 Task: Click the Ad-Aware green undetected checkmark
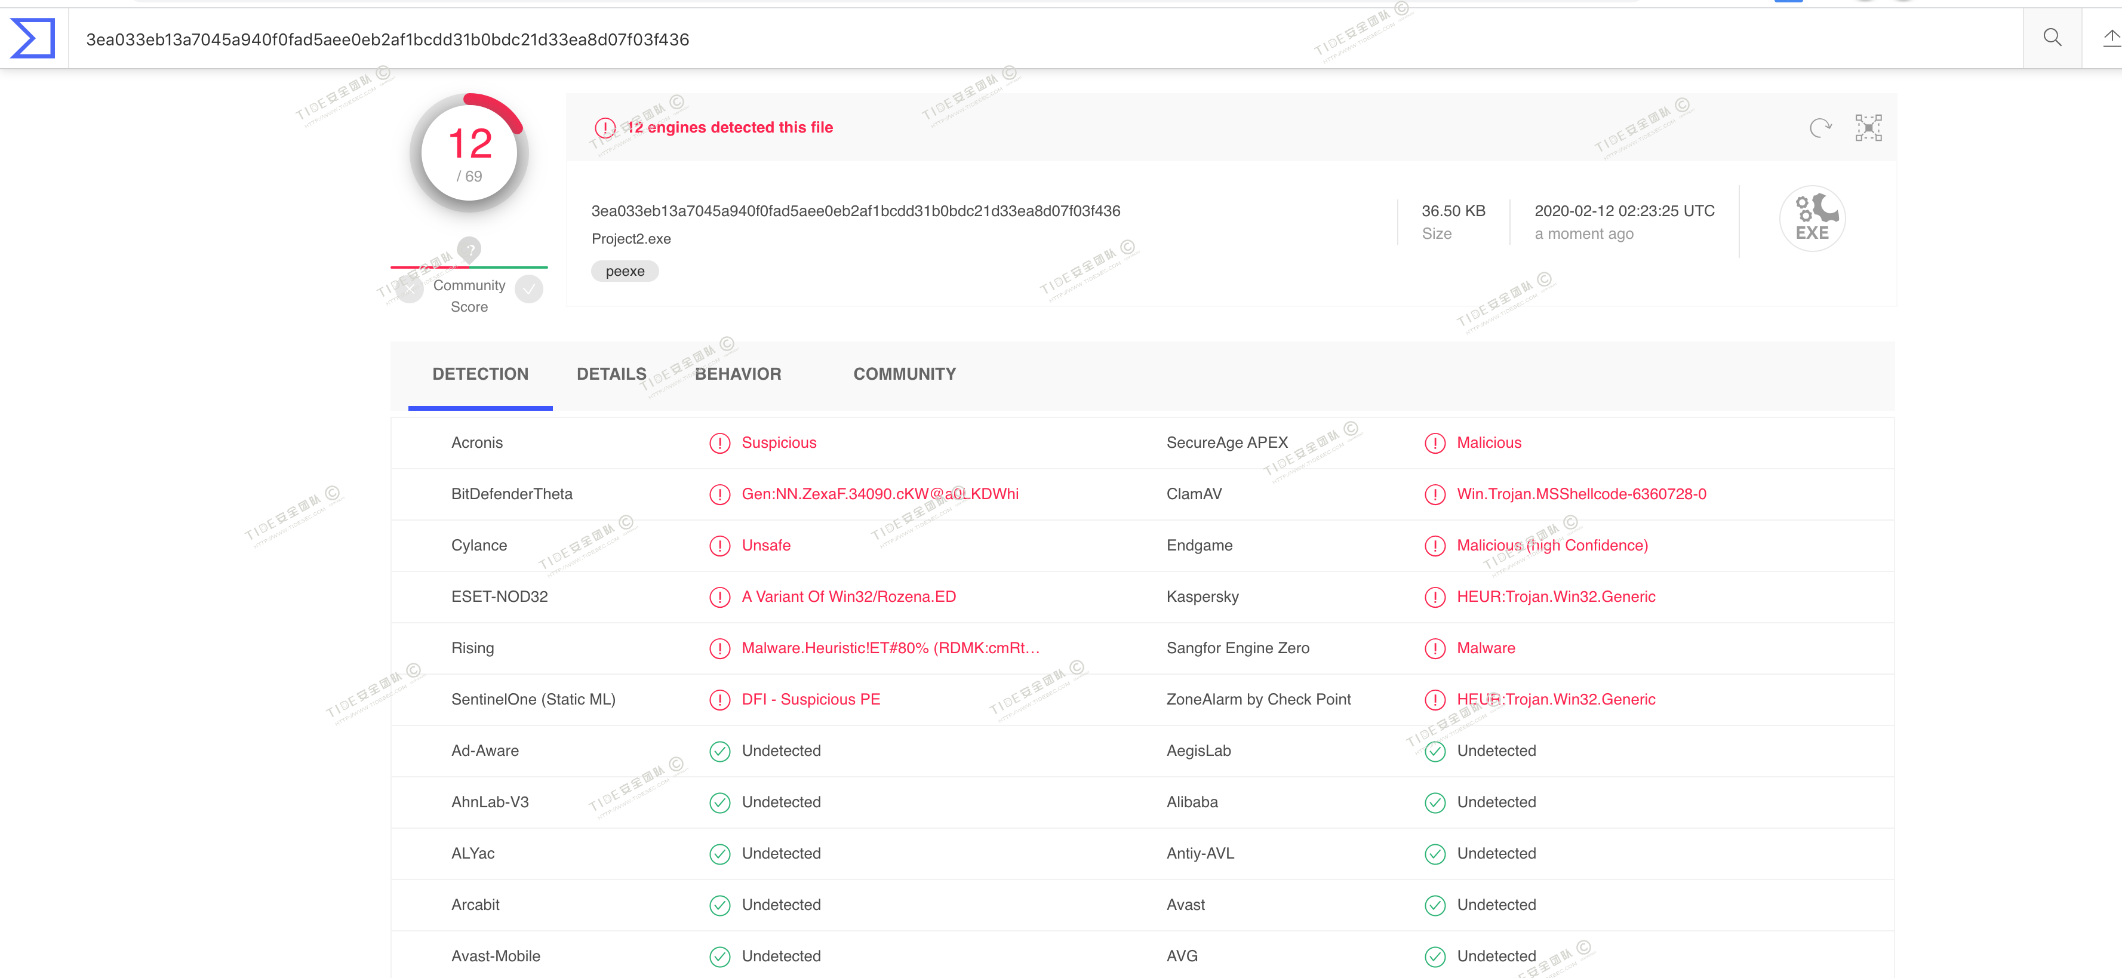[719, 752]
